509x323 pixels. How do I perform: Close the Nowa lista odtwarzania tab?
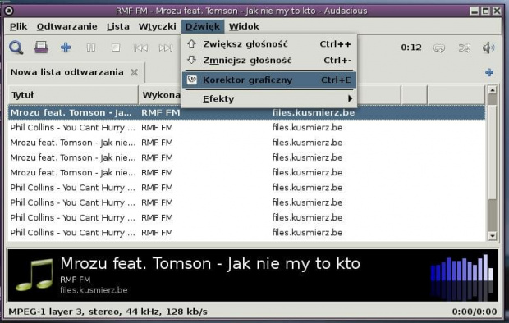134,72
